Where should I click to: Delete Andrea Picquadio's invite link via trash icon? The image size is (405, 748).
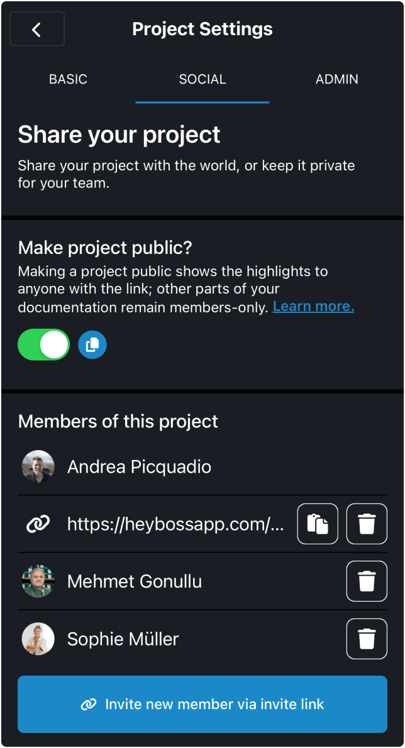367,524
